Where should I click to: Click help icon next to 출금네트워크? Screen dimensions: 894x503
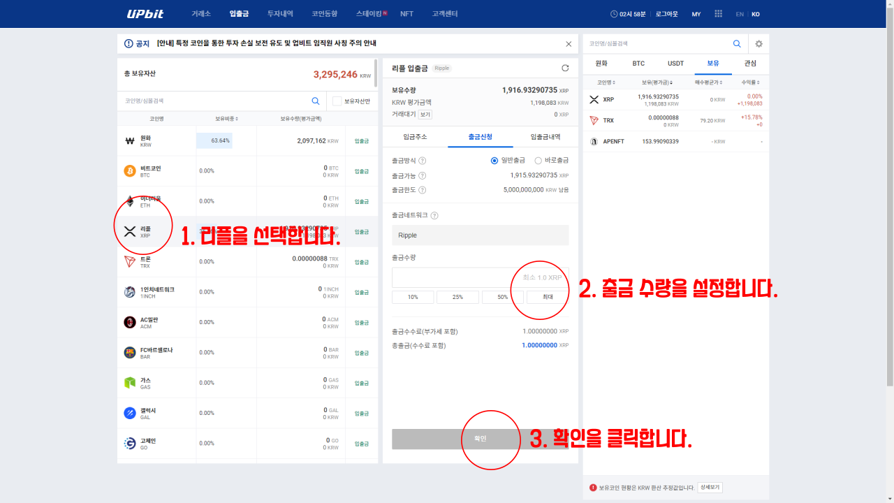point(434,216)
